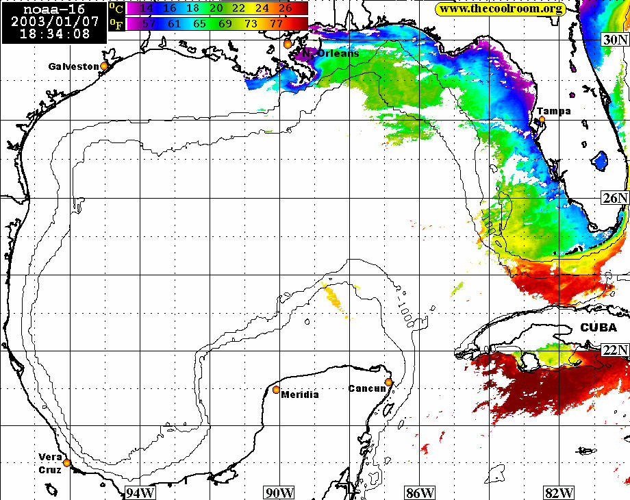The height and width of the screenshot is (500, 630).
Task: Click the 90W longitude label
Action: click(279, 492)
